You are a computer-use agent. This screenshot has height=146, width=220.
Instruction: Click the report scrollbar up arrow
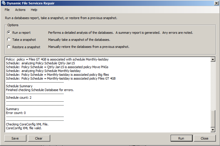(x=213, y=60)
